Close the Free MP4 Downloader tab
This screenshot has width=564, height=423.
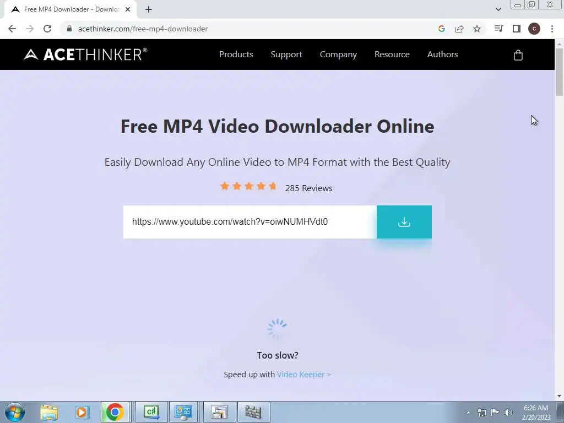128,9
